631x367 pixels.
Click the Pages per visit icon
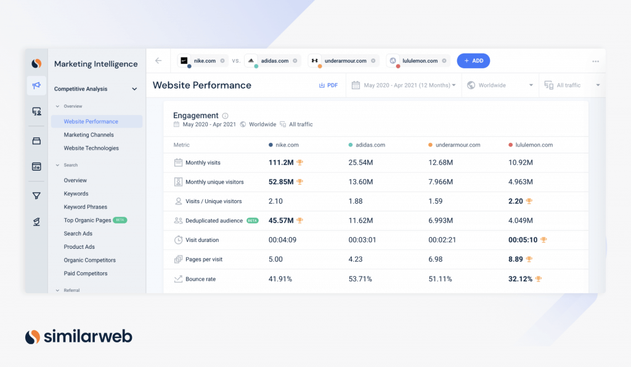point(178,259)
